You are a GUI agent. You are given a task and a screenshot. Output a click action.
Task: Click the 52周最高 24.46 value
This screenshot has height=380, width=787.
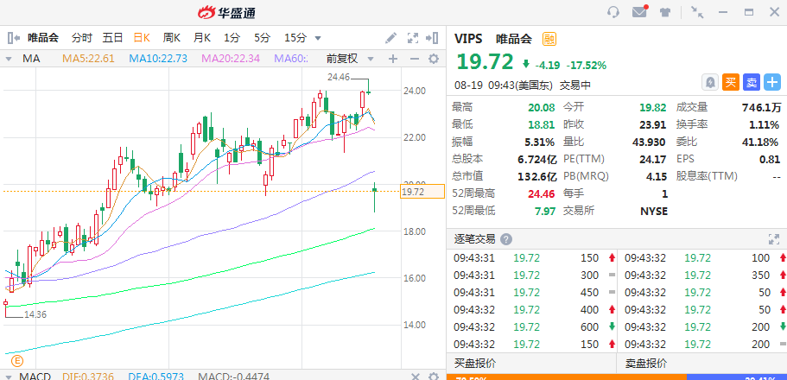[542, 193]
